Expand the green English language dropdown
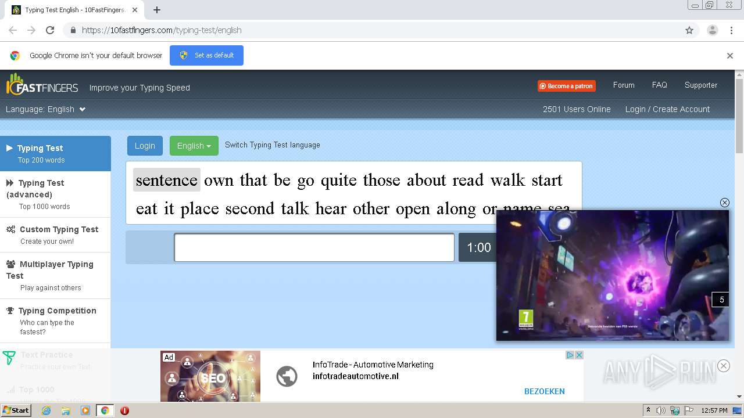744x418 pixels. point(194,146)
